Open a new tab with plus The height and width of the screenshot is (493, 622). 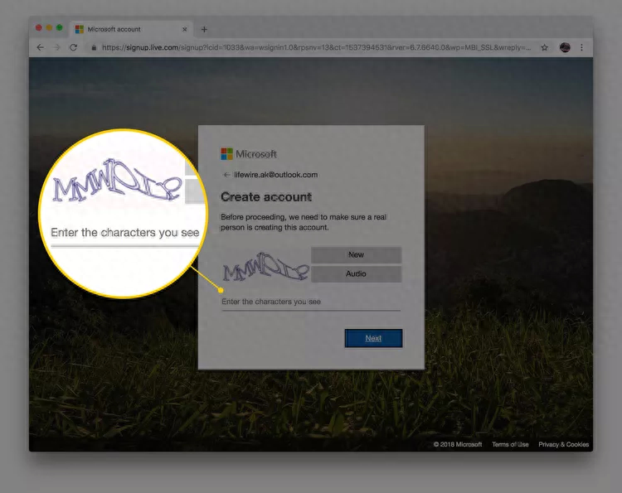pyautogui.click(x=204, y=29)
